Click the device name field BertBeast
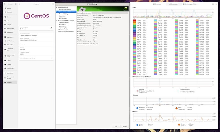This screenshot has height=132, width=220. pyautogui.click(x=36, y=28)
